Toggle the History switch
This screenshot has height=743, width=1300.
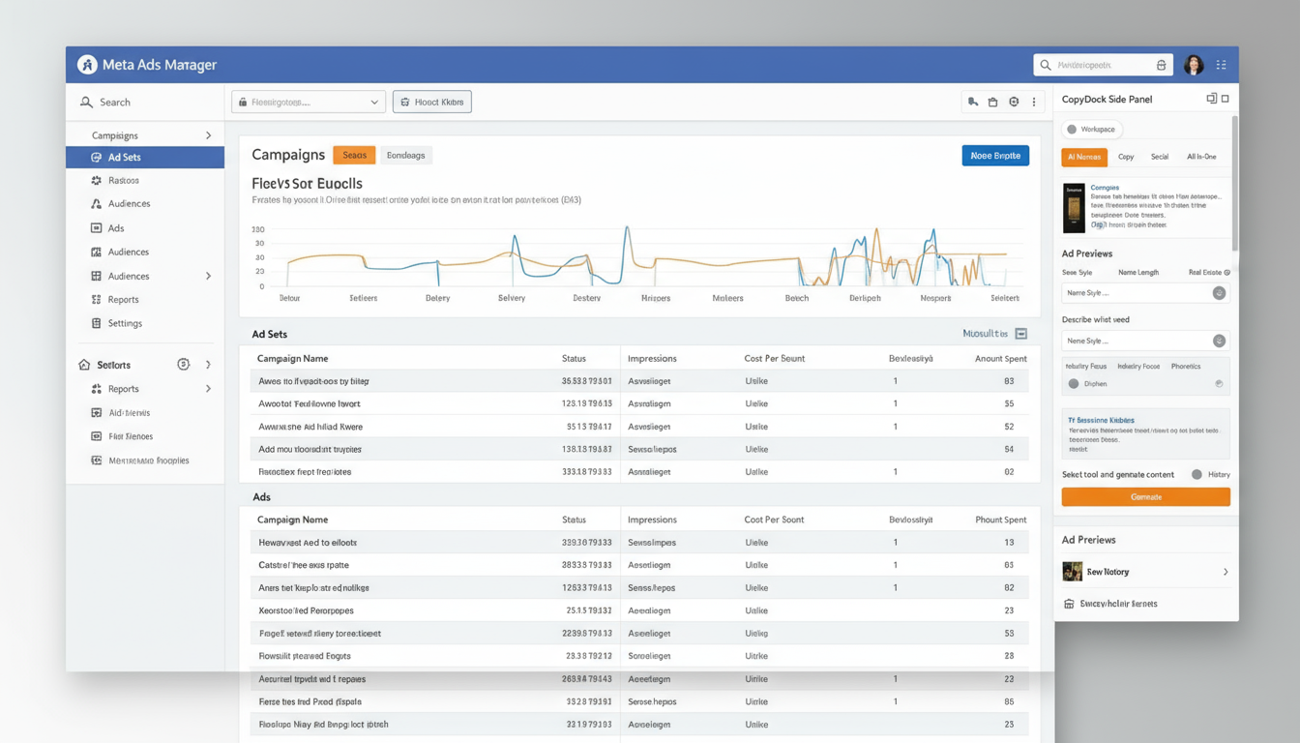1197,474
